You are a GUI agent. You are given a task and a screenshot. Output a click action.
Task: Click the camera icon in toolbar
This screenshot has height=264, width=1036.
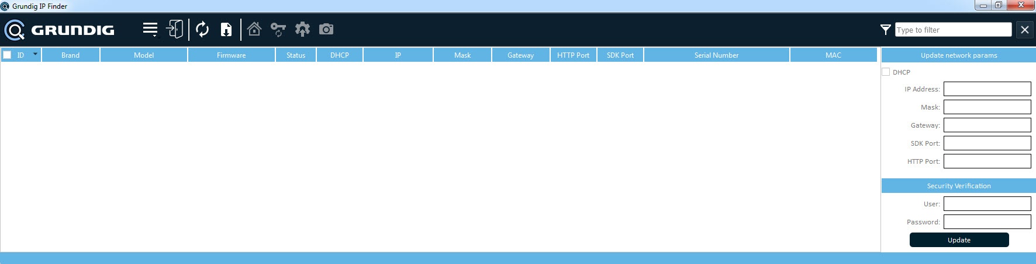(326, 29)
